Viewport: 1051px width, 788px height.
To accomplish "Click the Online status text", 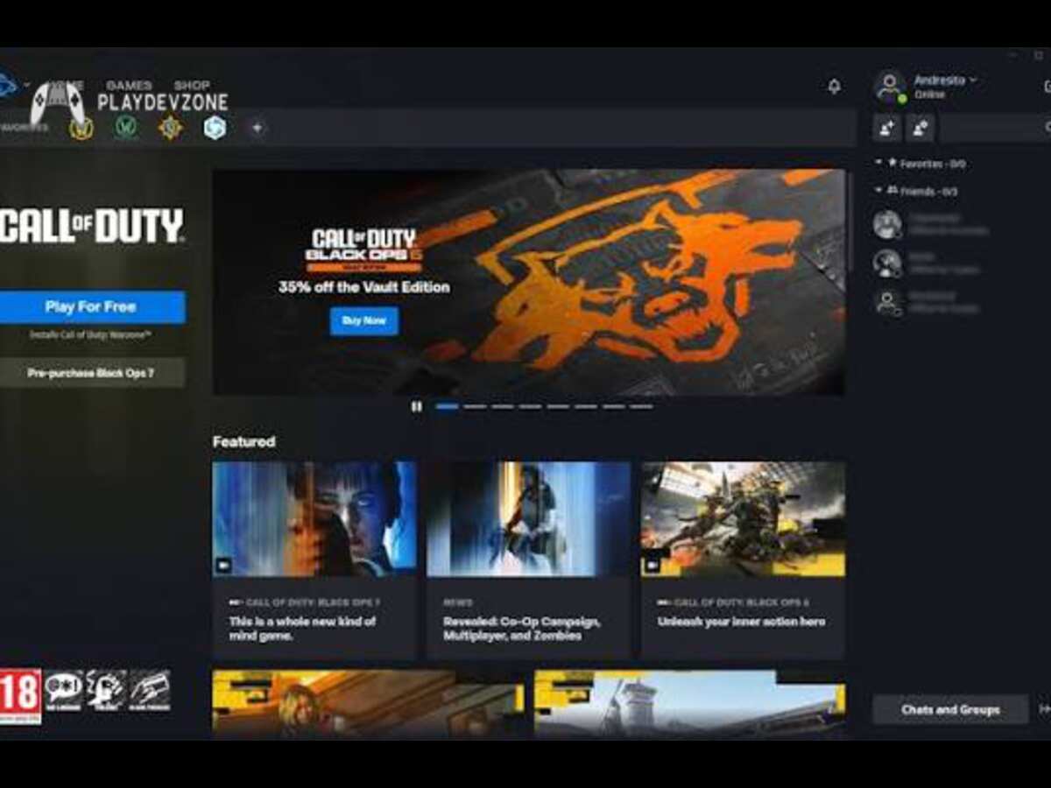I will [x=928, y=94].
